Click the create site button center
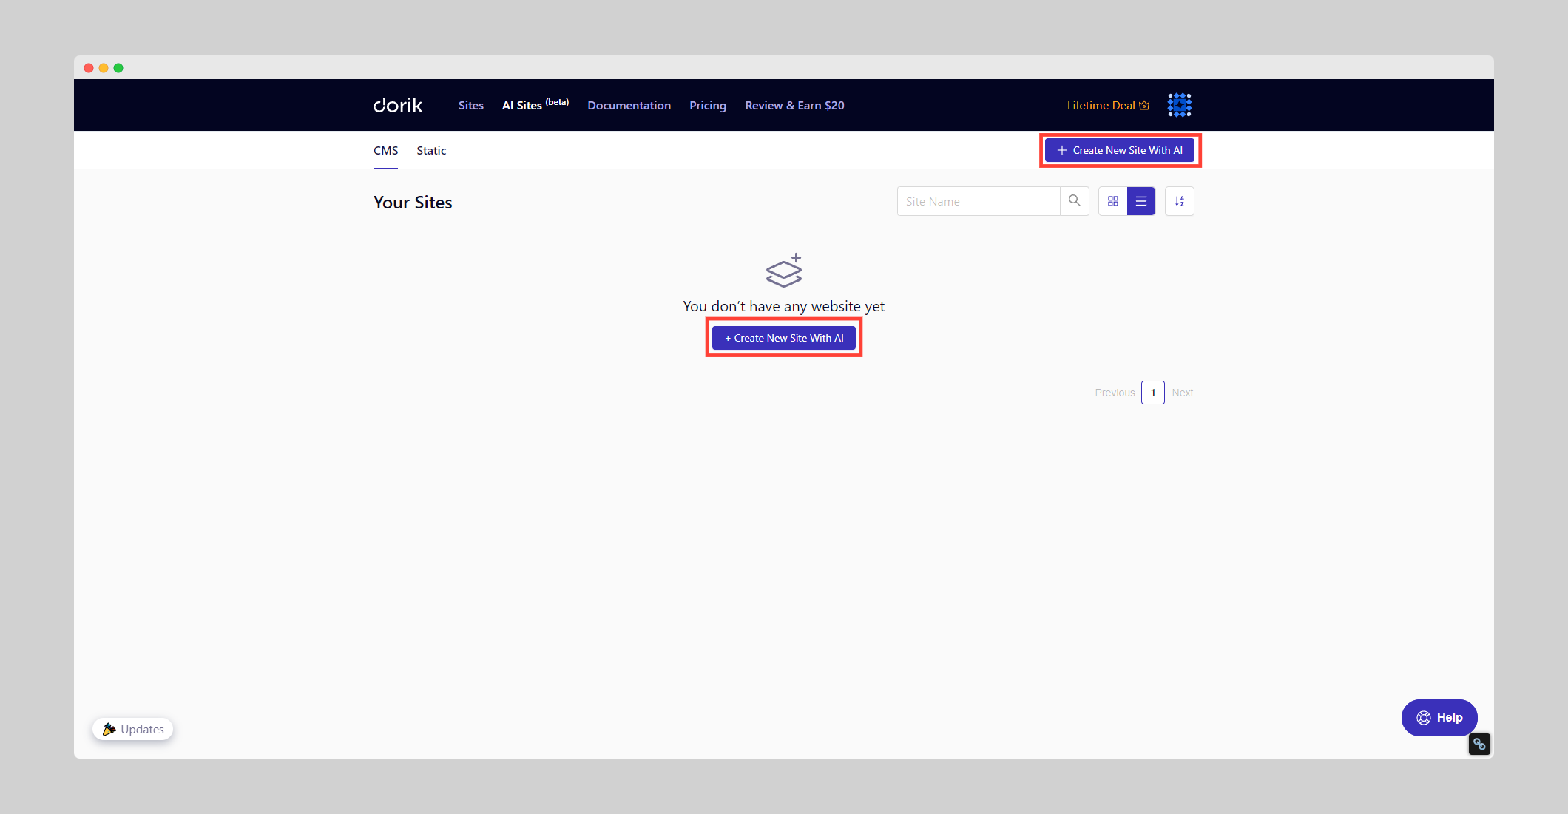 (784, 338)
